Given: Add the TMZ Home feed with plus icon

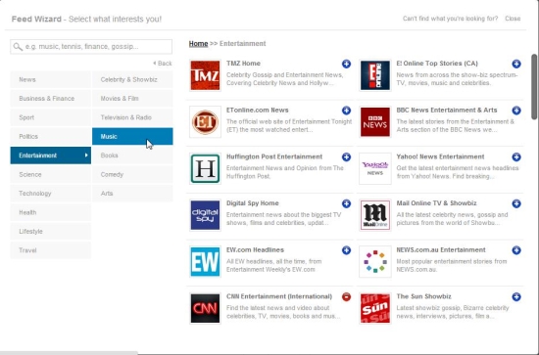Looking at the screenshot, I should pos(346,64).
